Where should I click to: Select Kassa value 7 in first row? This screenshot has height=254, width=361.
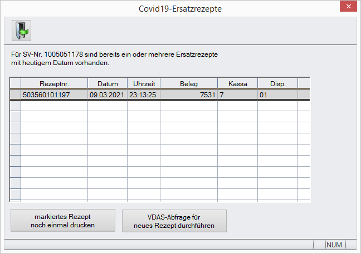pos(237,94)
